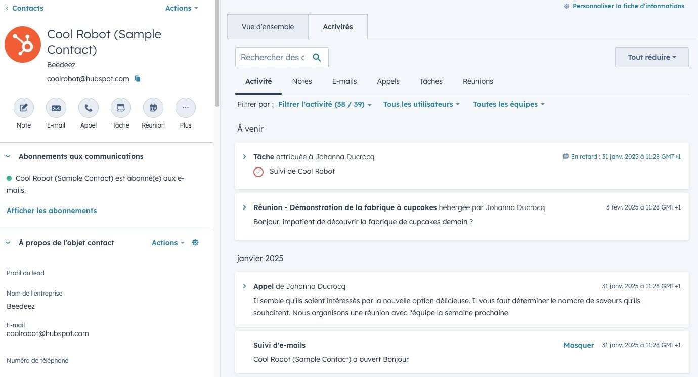Click the search magnifier icon
Image resolution: width=698 pixels, height=377 pixels.
click(317, 57)
